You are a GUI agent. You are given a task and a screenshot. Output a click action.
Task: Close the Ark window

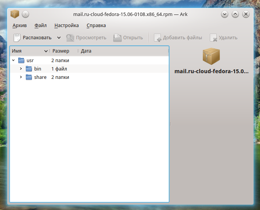point(246,14)
